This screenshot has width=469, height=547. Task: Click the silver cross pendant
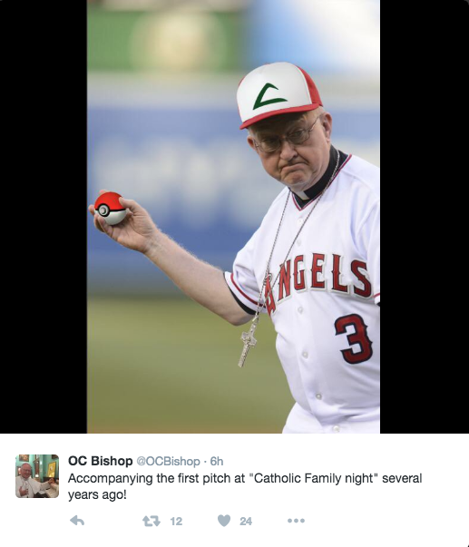248,344
